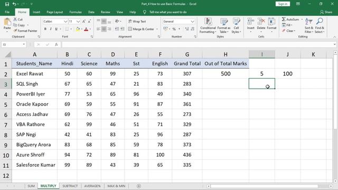Toggle top vertical alignment

pos(99,21)
